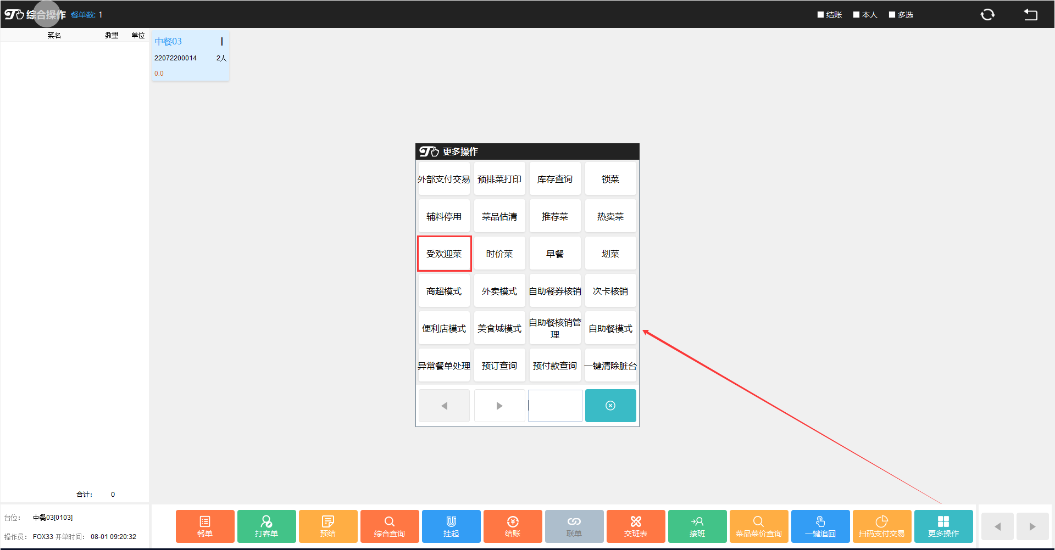Click the 挂起 suspend order button
The height and width of the screenshot is (550, 1055).
(451, 526)
